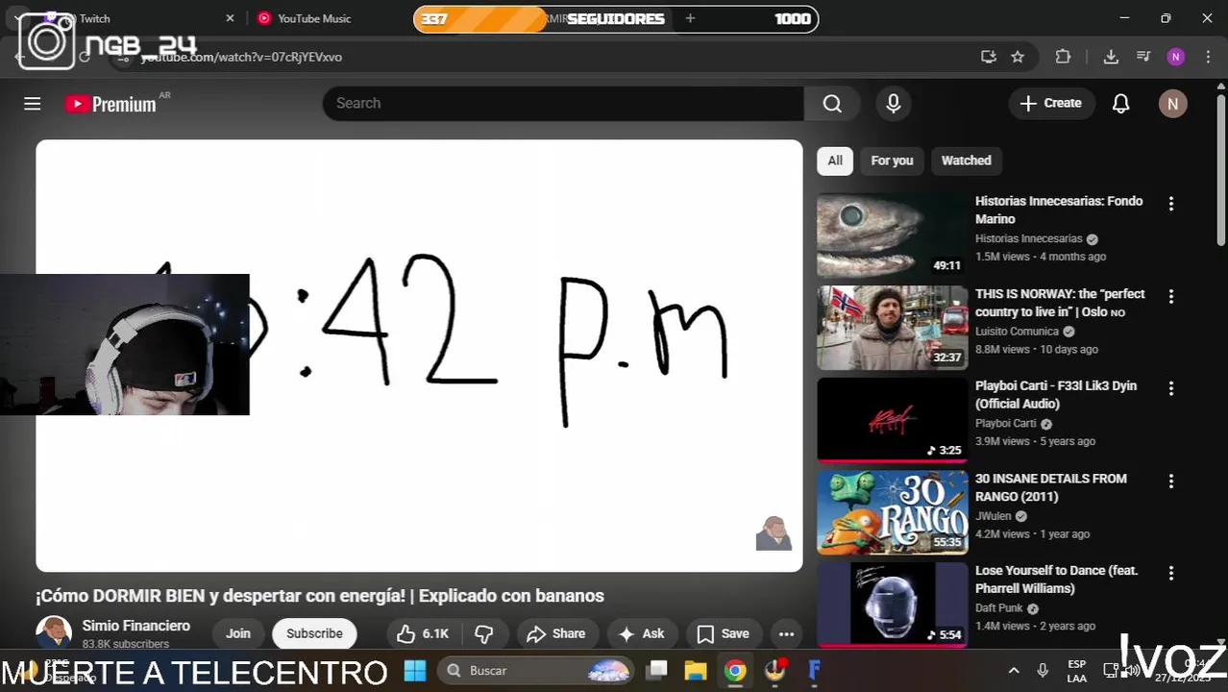
Task: Click the Chrome taskbar icon
Action: point(735,670)
